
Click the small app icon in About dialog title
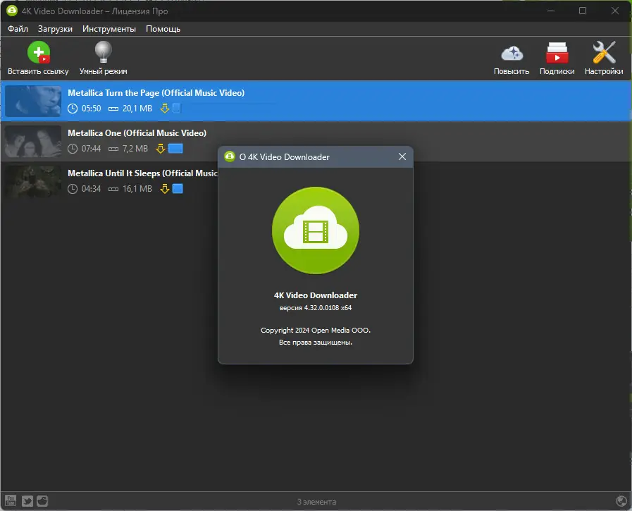230,156
